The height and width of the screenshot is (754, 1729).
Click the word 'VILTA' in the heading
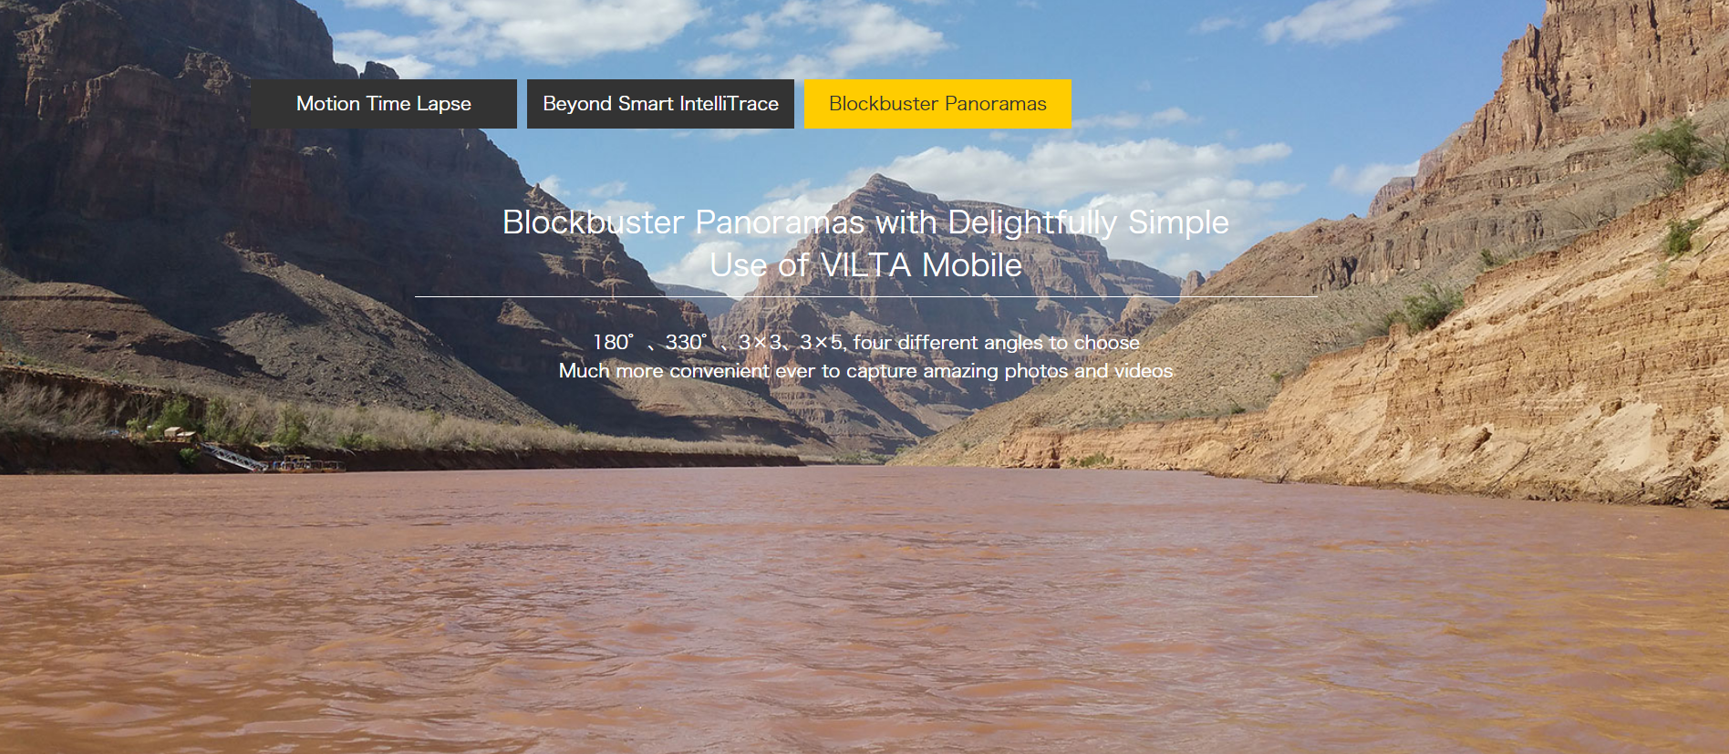pyautogui.click(x=865, y=265)
